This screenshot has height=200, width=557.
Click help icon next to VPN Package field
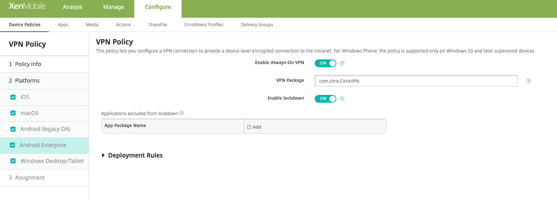click(529, 81)
